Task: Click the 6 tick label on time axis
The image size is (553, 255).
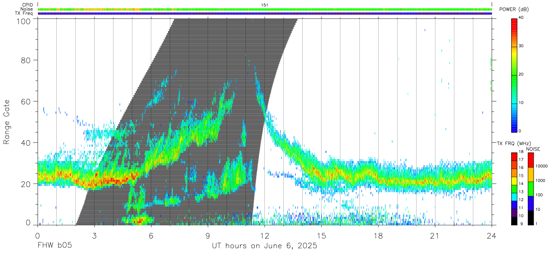Action: [x=151, y=236]
